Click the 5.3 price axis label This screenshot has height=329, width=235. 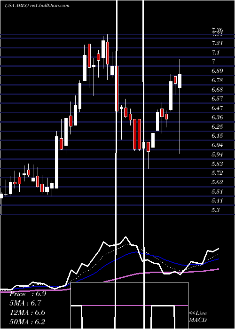click(x=216, y=210)
